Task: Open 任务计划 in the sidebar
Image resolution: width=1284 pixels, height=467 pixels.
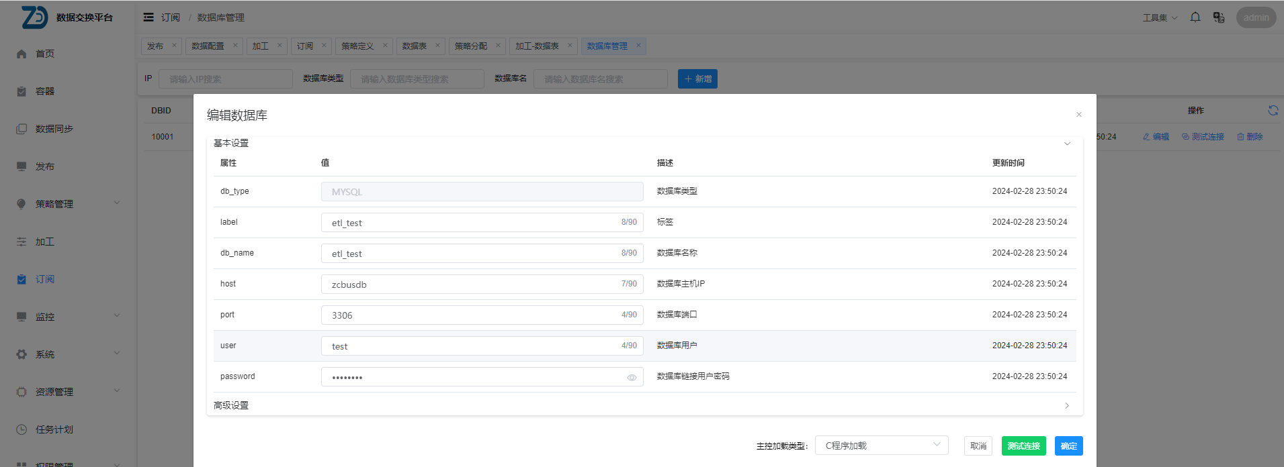Action: pyautogui.click(x=54, y=429)
